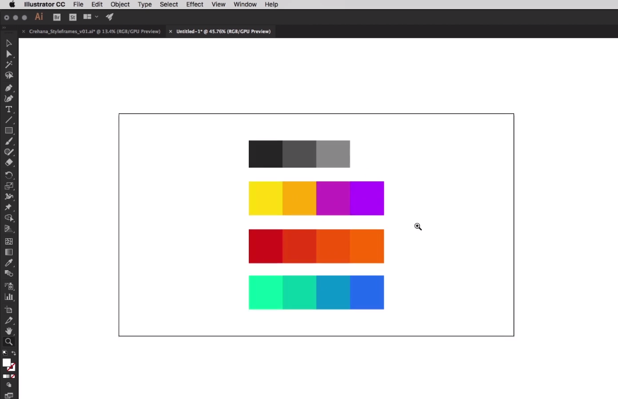Select the Type tool
618x399 pixels.
[9, 108]
